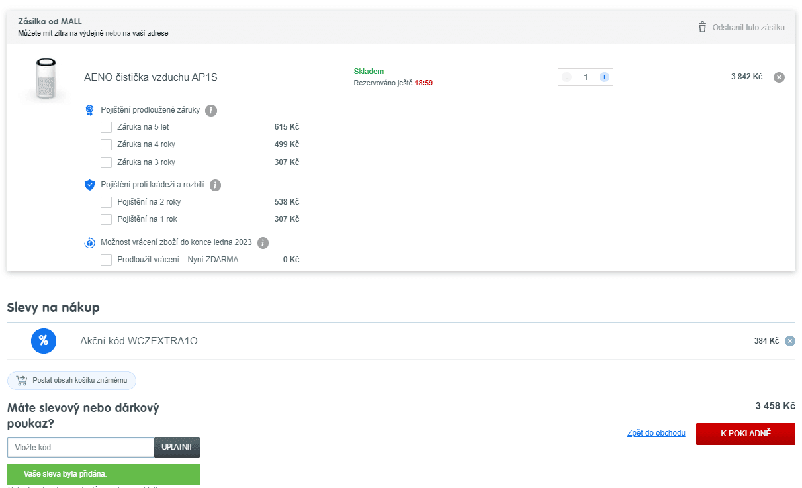Click Poslat obsah košíku známému button

pos(71,381)
